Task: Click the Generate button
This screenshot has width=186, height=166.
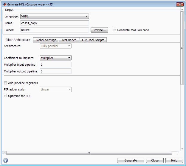Action: [131, 160]
